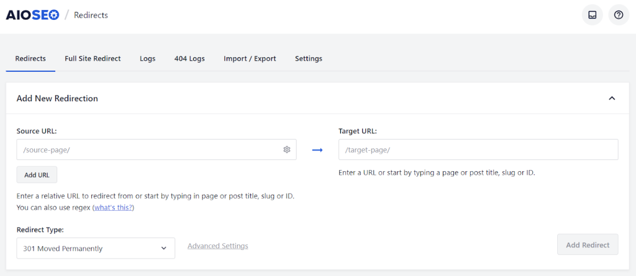This screenshot has height=276, width=636.
Task: Click the help question mark icon
Action: click(x=619, y=15)
